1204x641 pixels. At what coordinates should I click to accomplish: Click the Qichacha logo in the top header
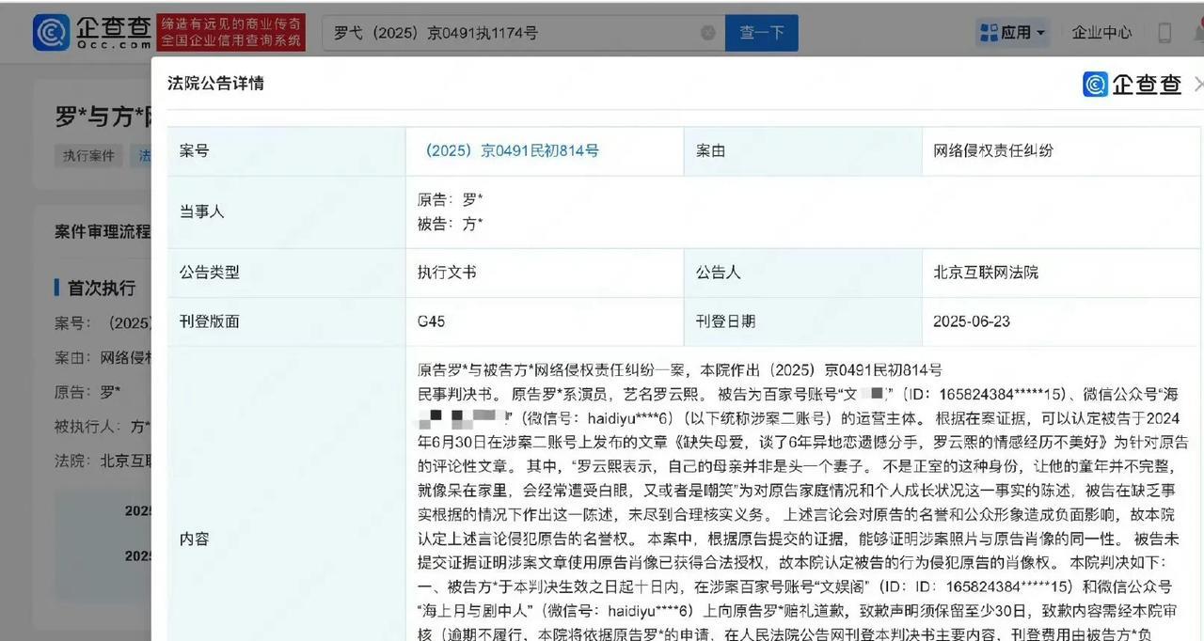coord(92,32)
